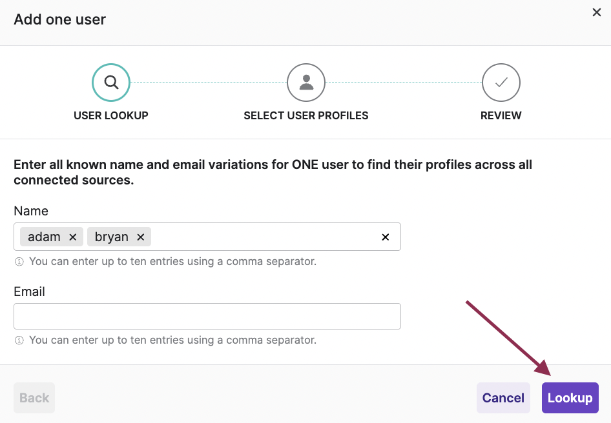Jump to the SELECT USER PROFILES step label
The width and height of the screenshot is (611, 423).
pyautogui.click(x=306, y=116)
